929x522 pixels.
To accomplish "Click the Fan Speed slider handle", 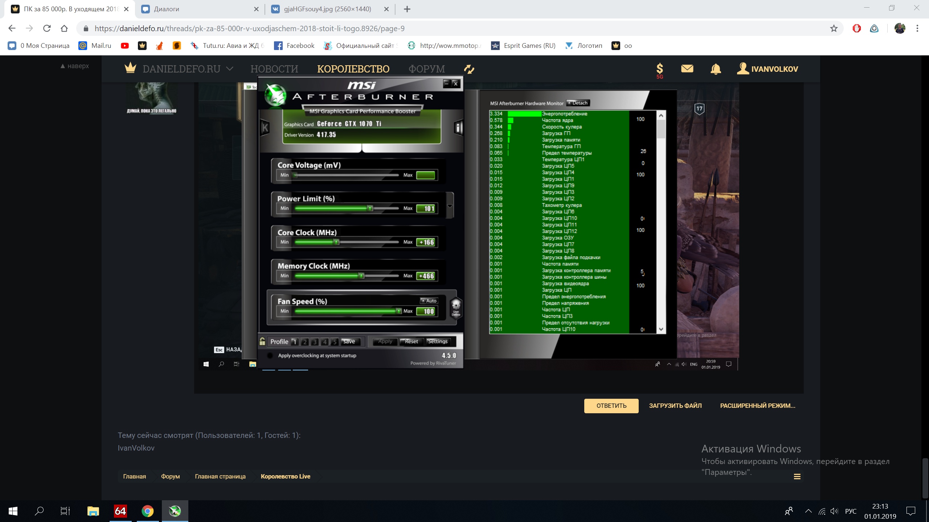I will pos(399,311).
